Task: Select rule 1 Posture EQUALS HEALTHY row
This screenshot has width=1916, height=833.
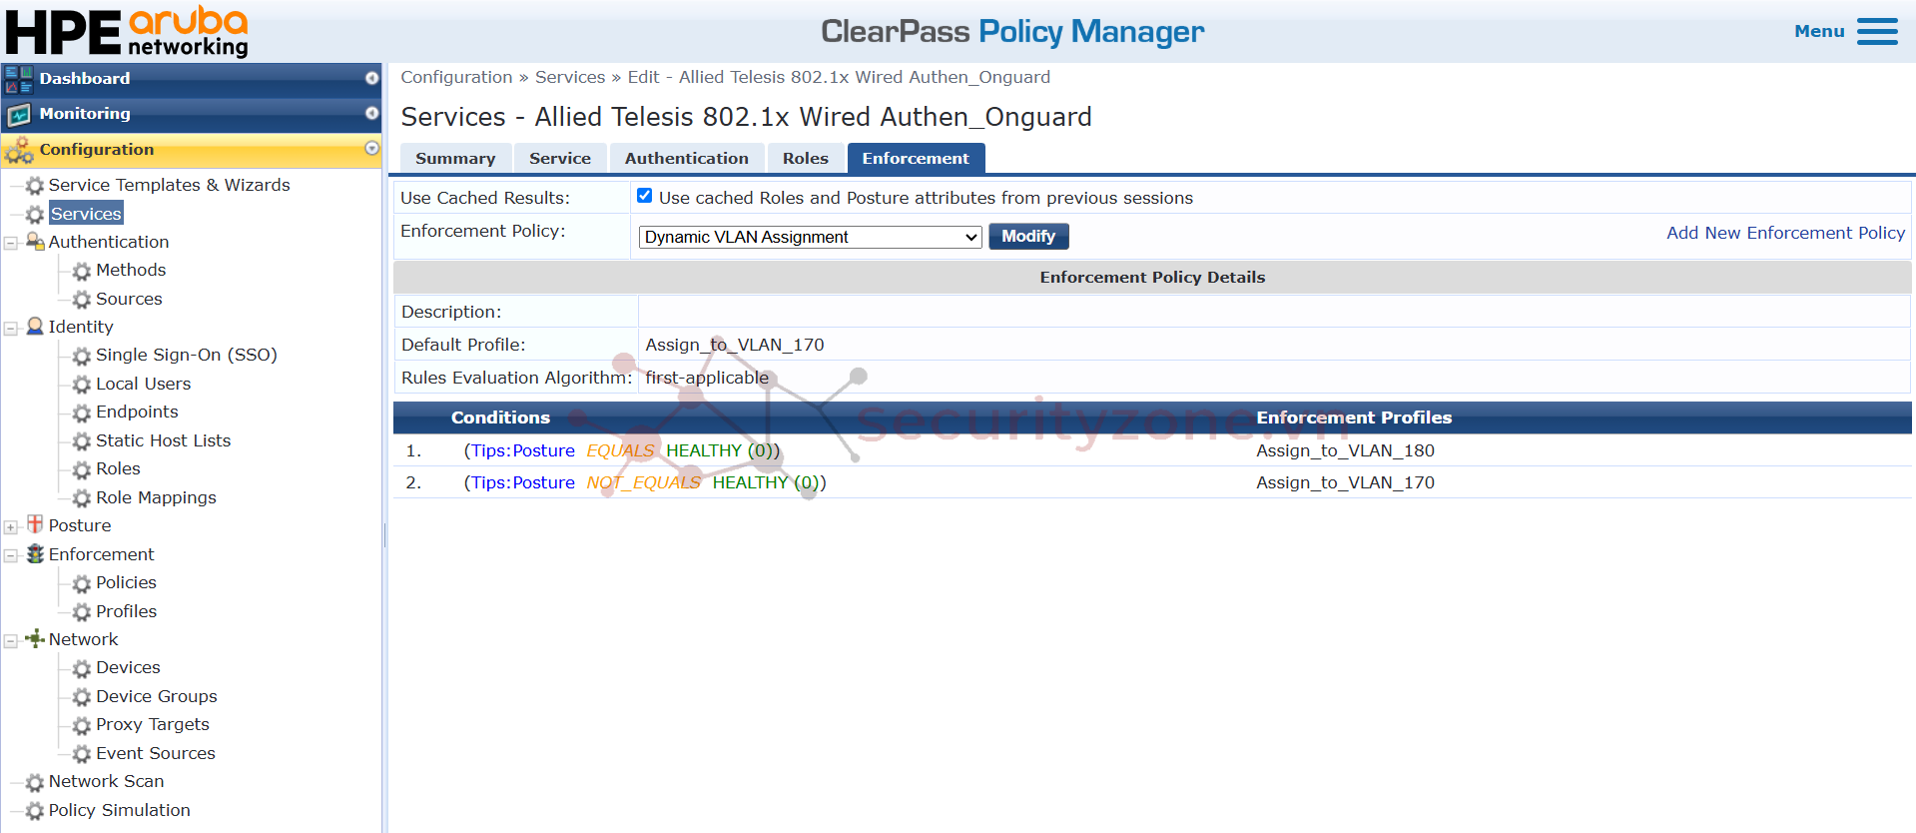Action: [x=1152, y=450]
